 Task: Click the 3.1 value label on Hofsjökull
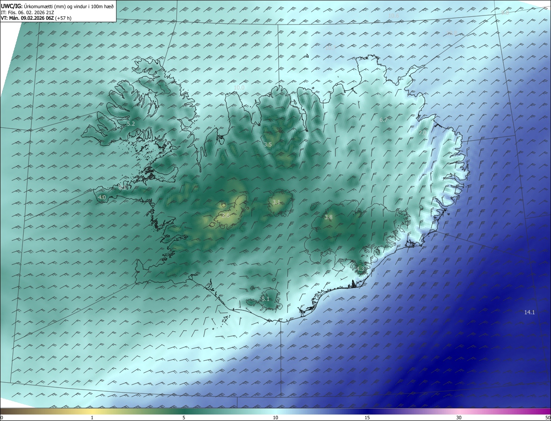(276, 202)
